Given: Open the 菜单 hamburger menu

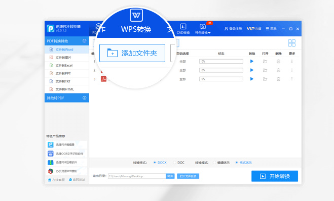Looking at the screenshot, I should pos(271,29).
